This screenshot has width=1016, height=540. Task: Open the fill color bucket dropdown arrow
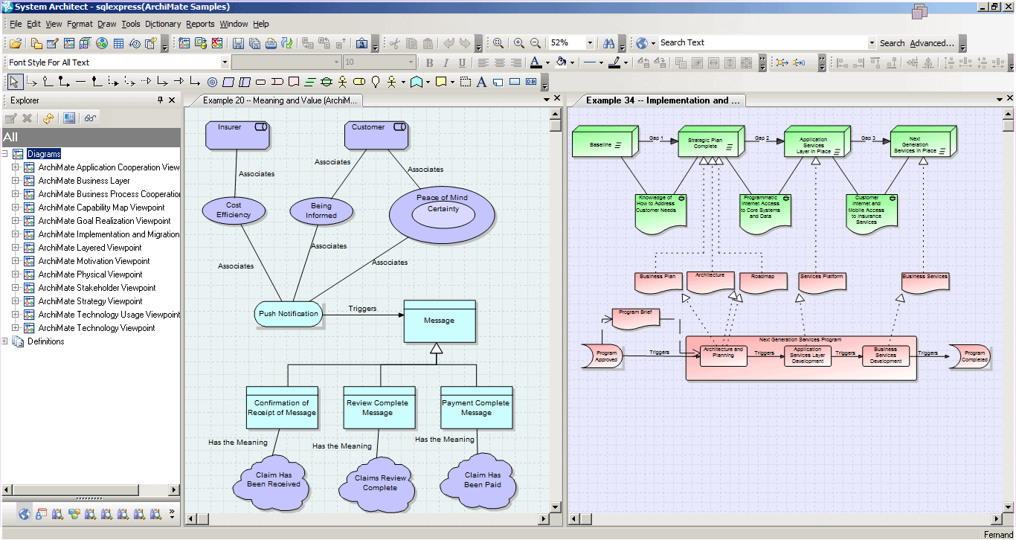[572, 63]
